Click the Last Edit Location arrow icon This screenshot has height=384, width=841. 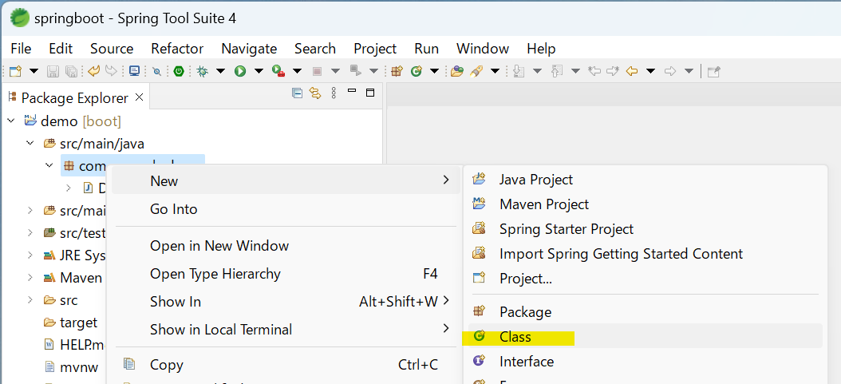pyautogui.click(x=594, y=71)
